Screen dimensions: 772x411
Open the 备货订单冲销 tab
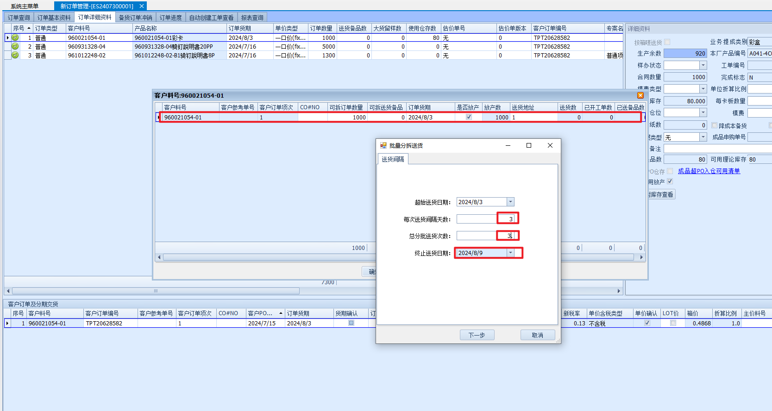(135, 18)
